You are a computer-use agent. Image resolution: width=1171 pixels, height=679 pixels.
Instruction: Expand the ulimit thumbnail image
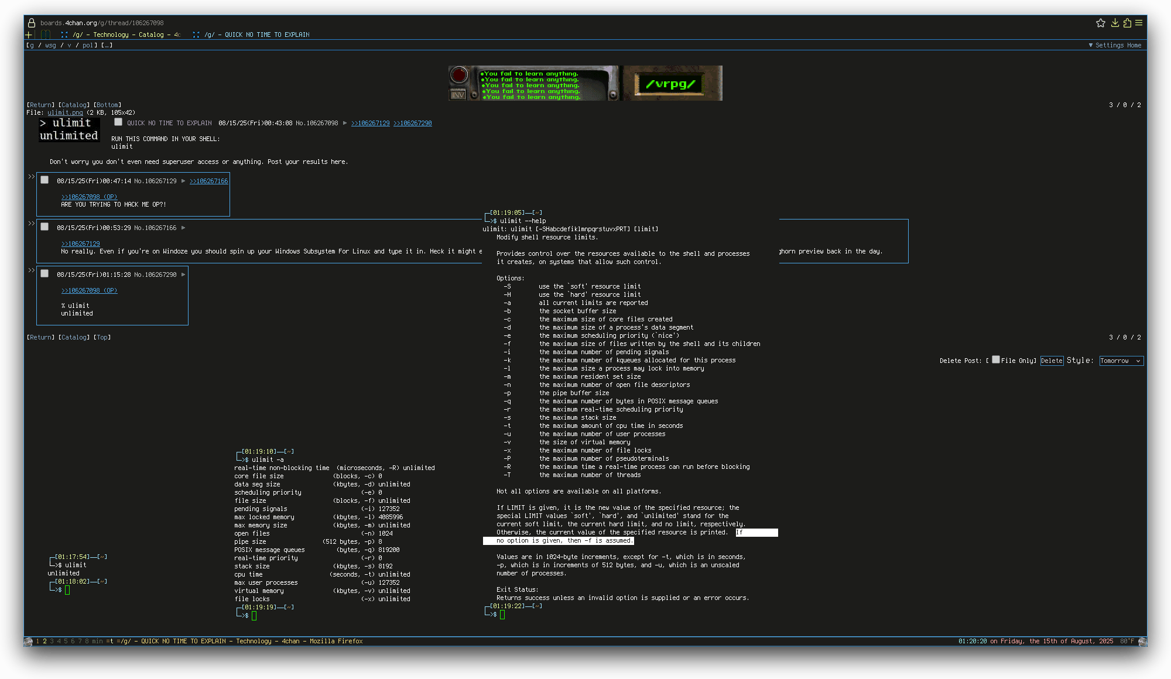pos(69,129)
